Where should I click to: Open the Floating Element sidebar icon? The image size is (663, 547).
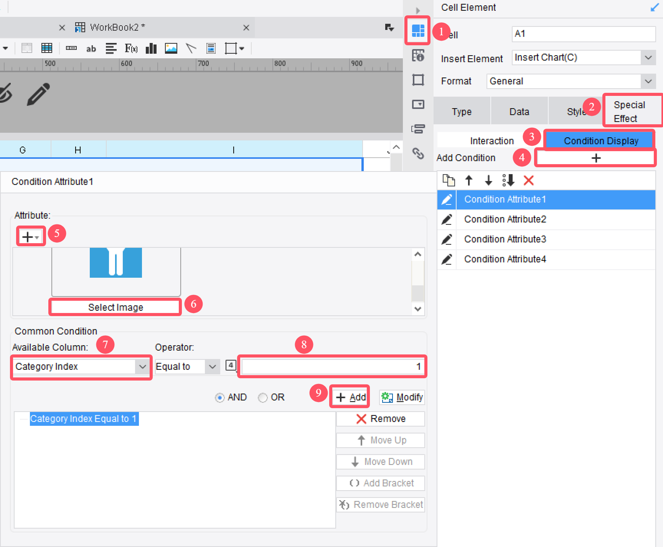point(418,80)
